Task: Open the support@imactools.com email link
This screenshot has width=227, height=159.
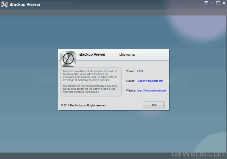Action: coord(150,81)
